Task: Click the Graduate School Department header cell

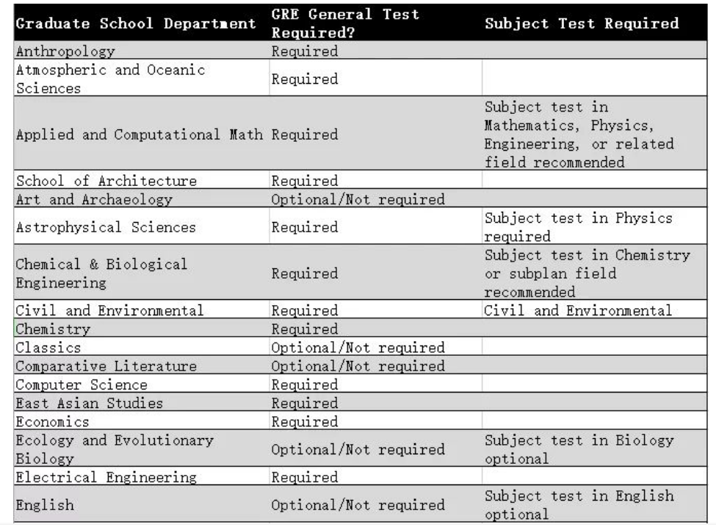Action: point(136,24)
